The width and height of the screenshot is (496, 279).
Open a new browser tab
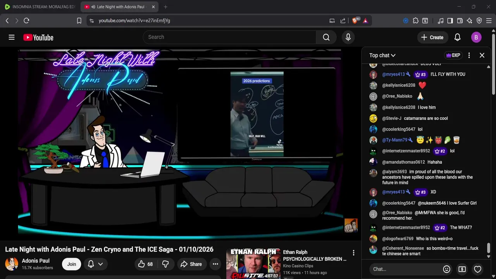(x=165, y=7)
